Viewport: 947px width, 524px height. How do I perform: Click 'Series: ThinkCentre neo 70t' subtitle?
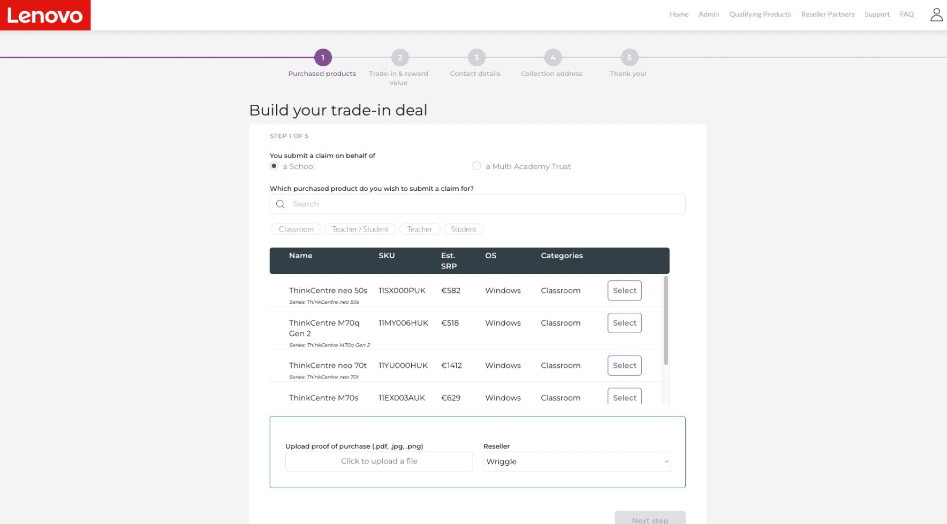[x=324, y=377]
